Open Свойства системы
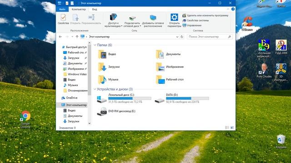 196,20
